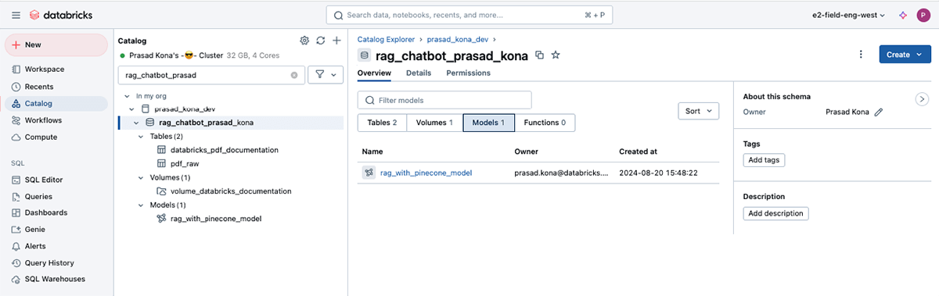Refresh the catalog tree
939x296 pixels.
tap(321, 41)
